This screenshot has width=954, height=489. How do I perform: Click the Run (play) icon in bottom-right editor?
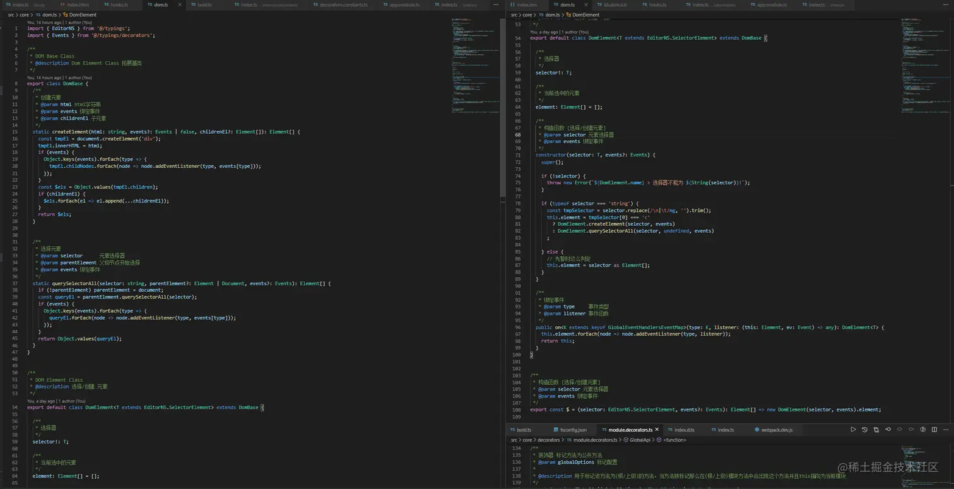(x=853, y=430)
